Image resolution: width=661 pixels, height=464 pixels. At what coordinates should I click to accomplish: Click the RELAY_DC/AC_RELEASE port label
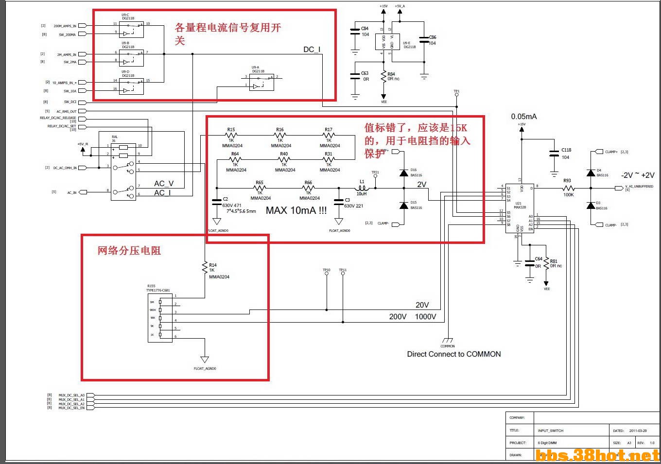(58, 118)
